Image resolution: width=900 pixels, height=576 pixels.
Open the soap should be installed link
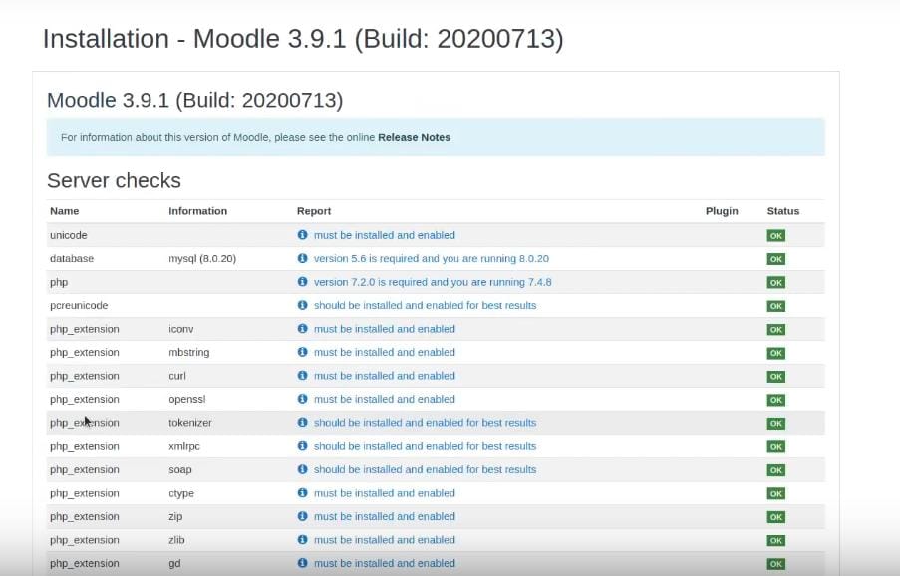(x=425, y=469)
